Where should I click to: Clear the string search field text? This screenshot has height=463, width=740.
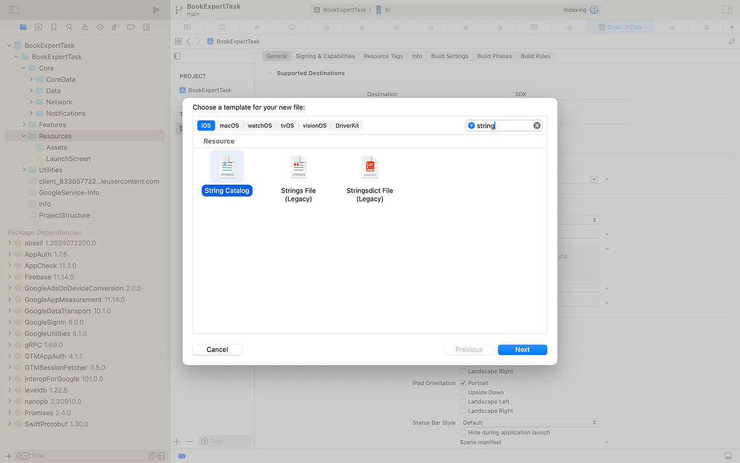pos(536,125)
